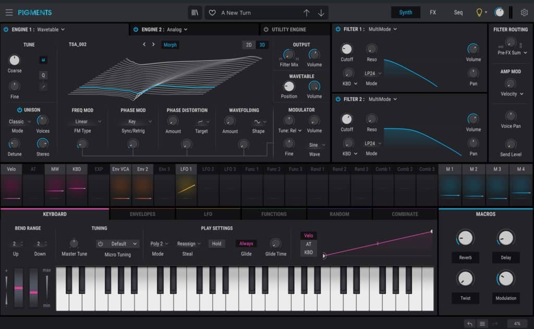This screenshot has width=534, height=329.
Task: Adjust the Env VCA modulation slot amount
Action: click(x=120, y=189)
